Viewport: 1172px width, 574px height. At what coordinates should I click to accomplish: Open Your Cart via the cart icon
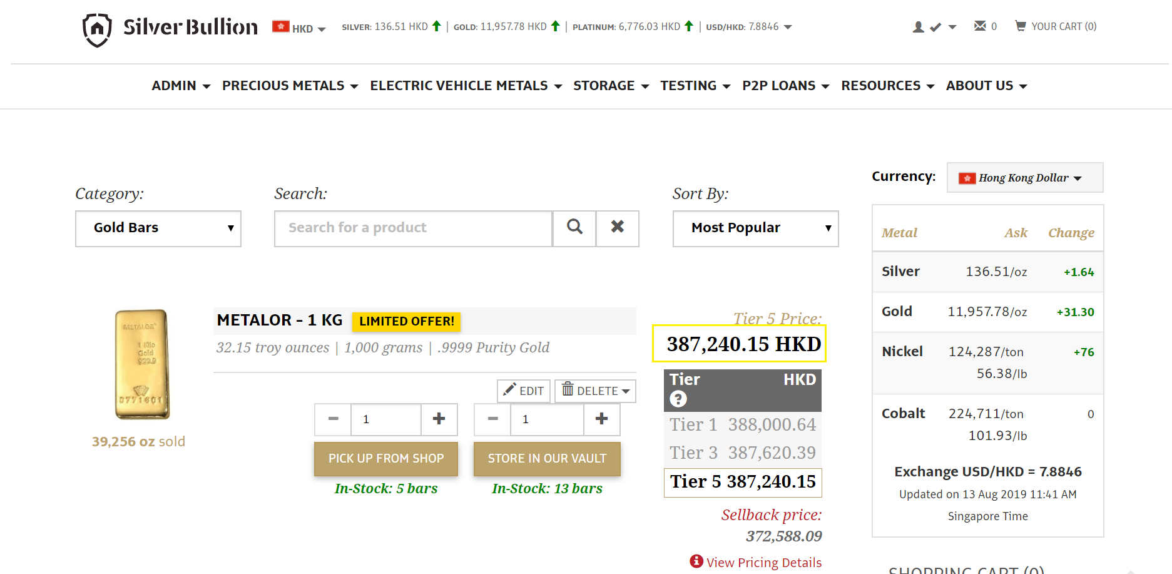point(1021,26)
